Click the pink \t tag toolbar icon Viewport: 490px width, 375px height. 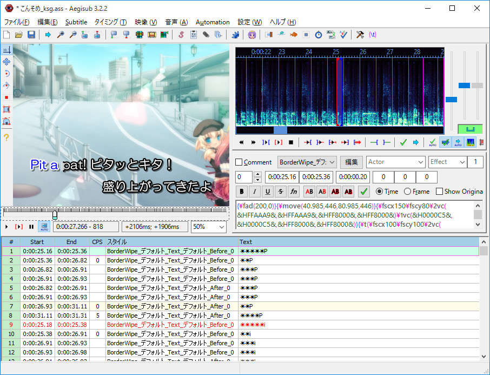[x=373, y=35]
